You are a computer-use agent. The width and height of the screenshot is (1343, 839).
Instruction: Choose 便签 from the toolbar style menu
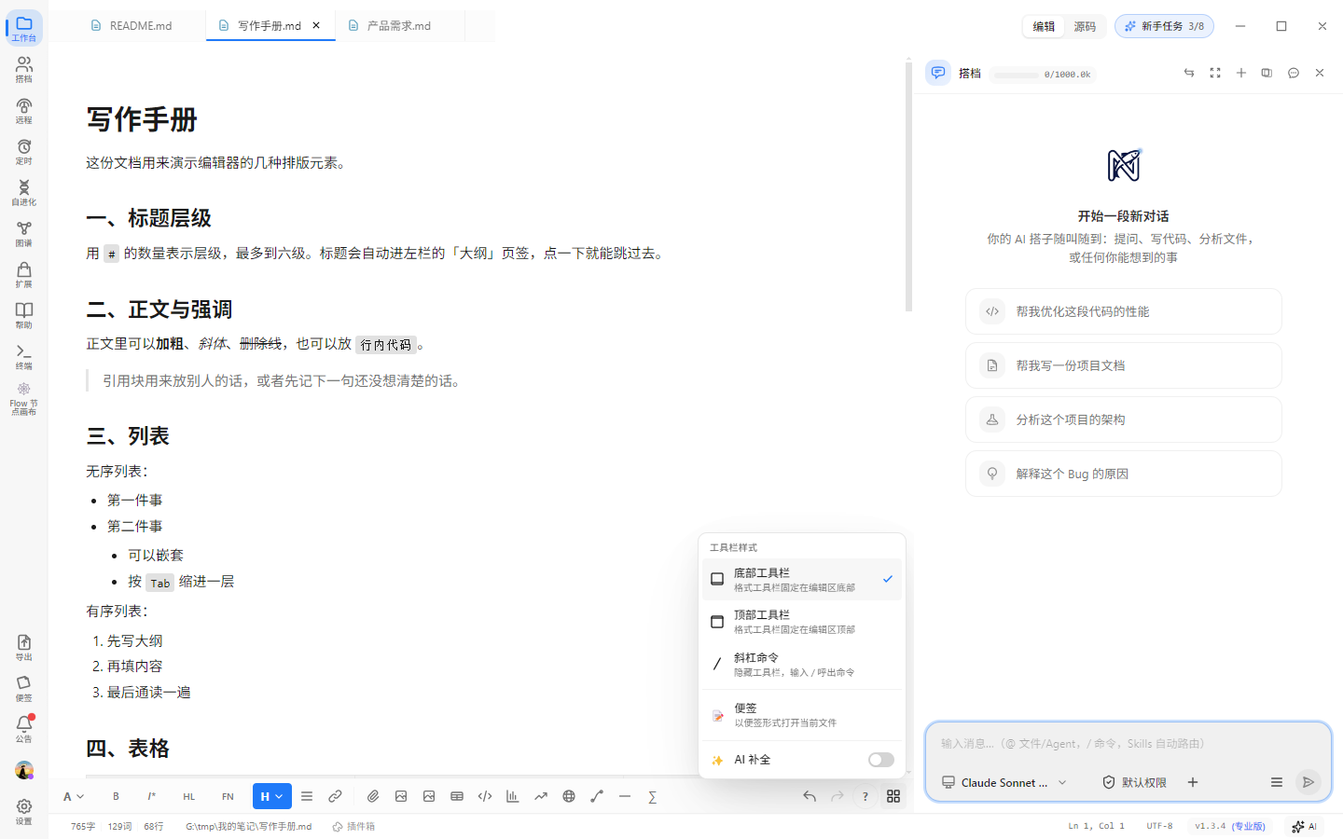click(x=802, y=715)
